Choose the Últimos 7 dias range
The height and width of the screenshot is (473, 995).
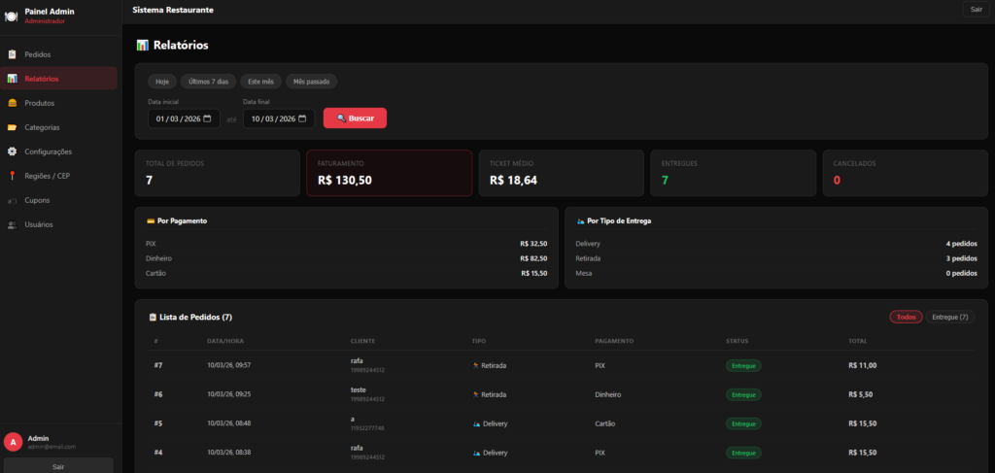[208, 82]
